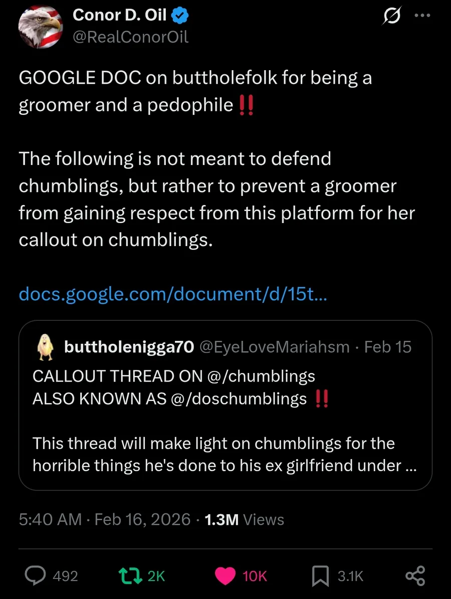This screenshot has height=599, width=451.
Task: Unlike the post via pink heart
Action: tap(225, 576)
